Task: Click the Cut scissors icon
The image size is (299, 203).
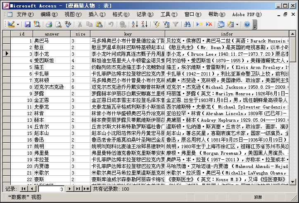Action: point(80,24)
